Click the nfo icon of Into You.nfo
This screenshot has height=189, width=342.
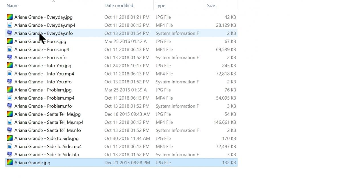coord(10,82)
